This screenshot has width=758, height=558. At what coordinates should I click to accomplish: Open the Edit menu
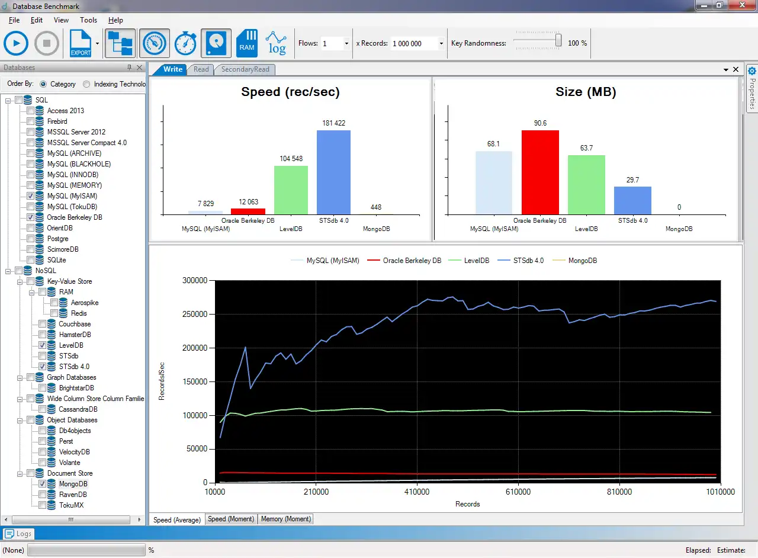[x=37, y=20]
